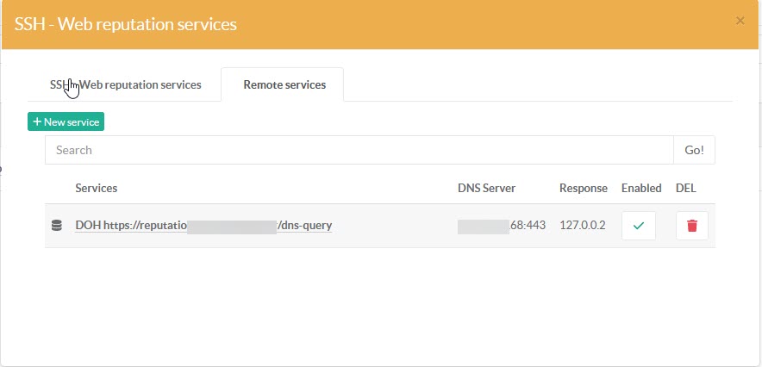Focus the Search input field
Viewport: 762px width, 367px height.
(x=359, y=150)
